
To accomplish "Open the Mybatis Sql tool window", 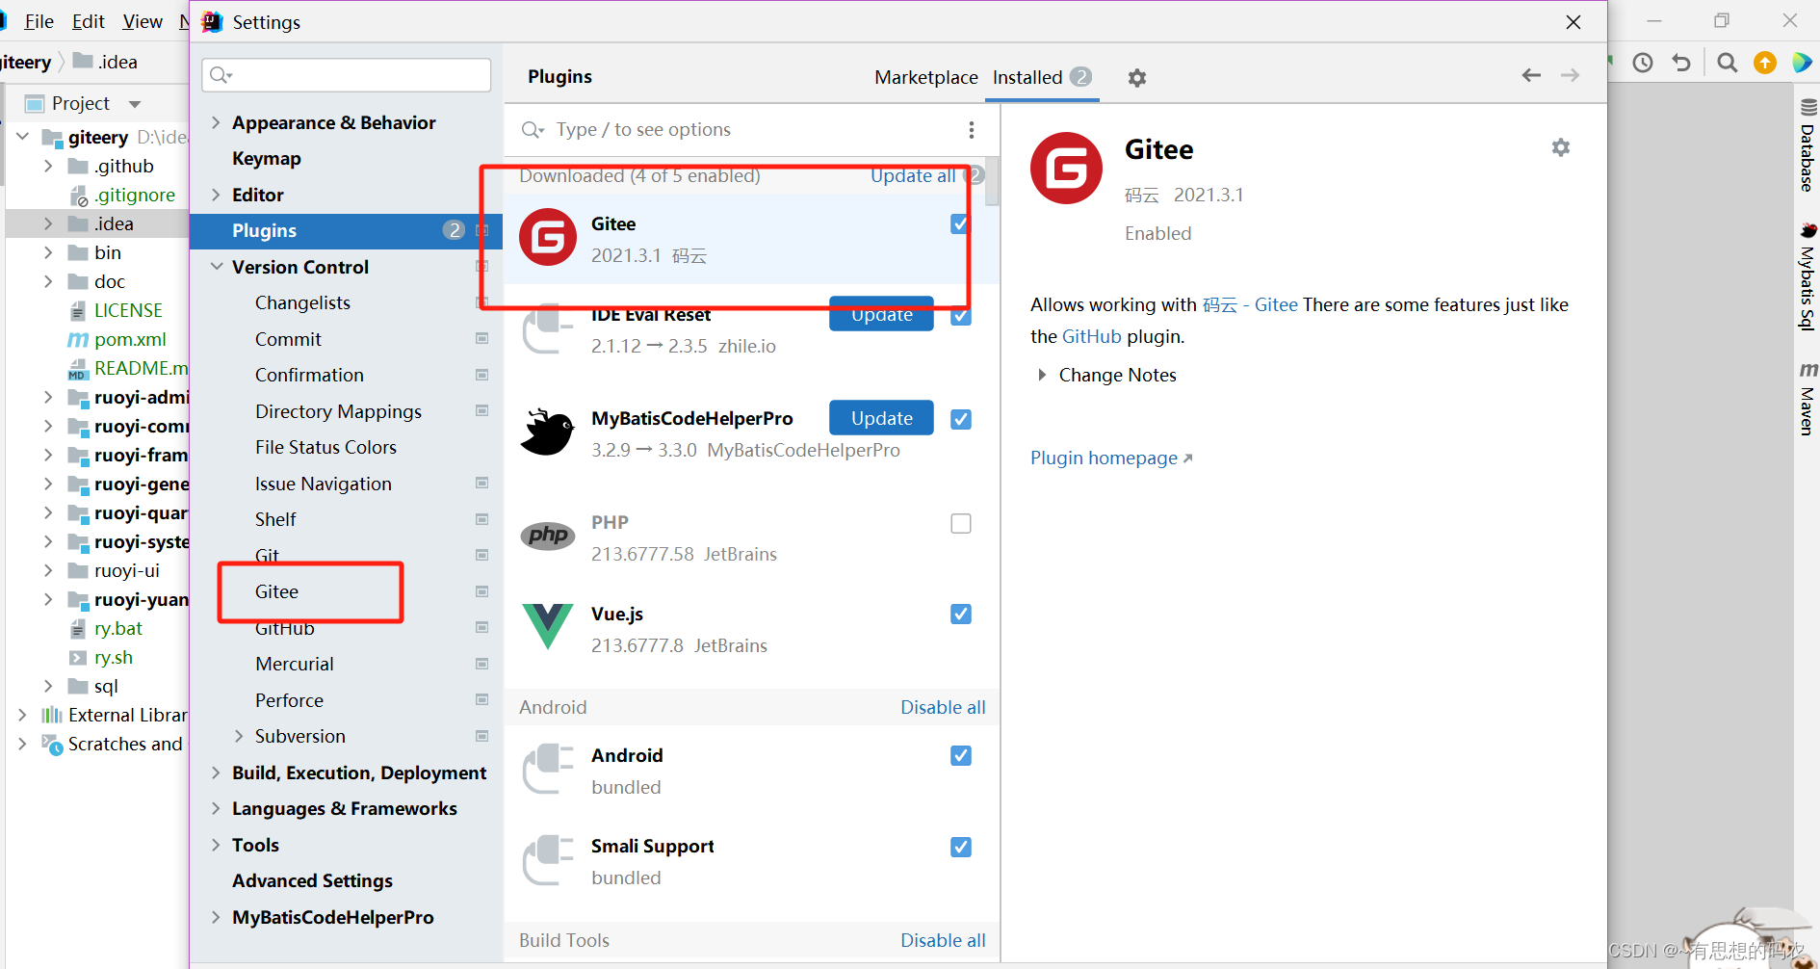I will [1807, 276].
